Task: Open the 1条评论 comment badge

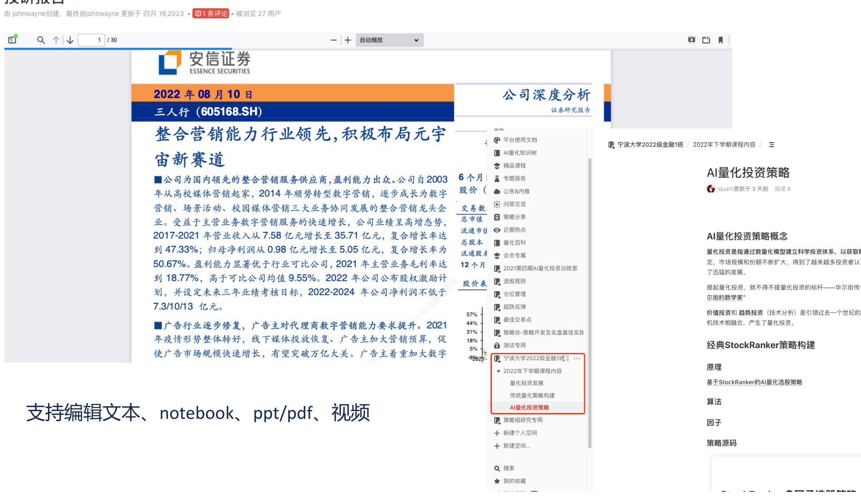Action: (211, 14)
